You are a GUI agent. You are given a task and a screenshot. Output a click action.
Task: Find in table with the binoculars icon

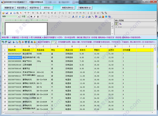coord(32,42)
